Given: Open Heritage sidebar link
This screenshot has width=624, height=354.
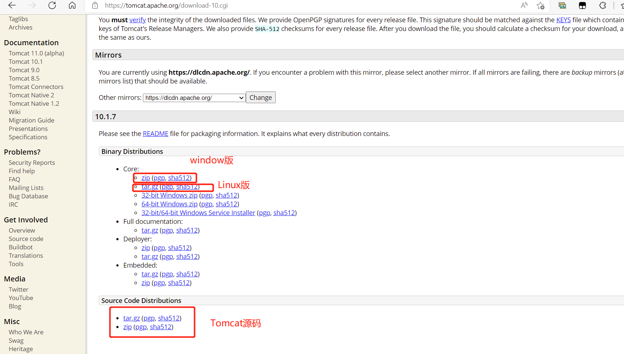Looking at the screenshot, I should tap(21, 349).
